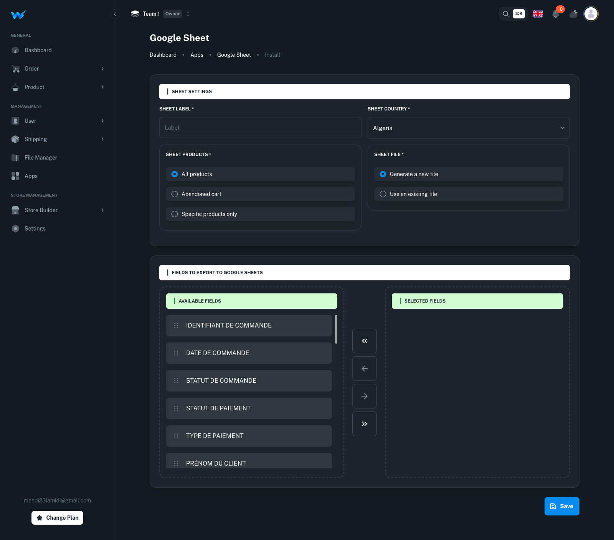Choose Use an existing file
Viewport: 614px width, 540px height.
coord(383,194)
